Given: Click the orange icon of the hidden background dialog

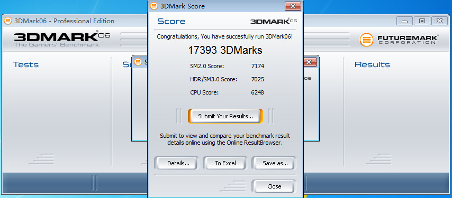Looking at the screenshot, I should (x=138, y=61).
